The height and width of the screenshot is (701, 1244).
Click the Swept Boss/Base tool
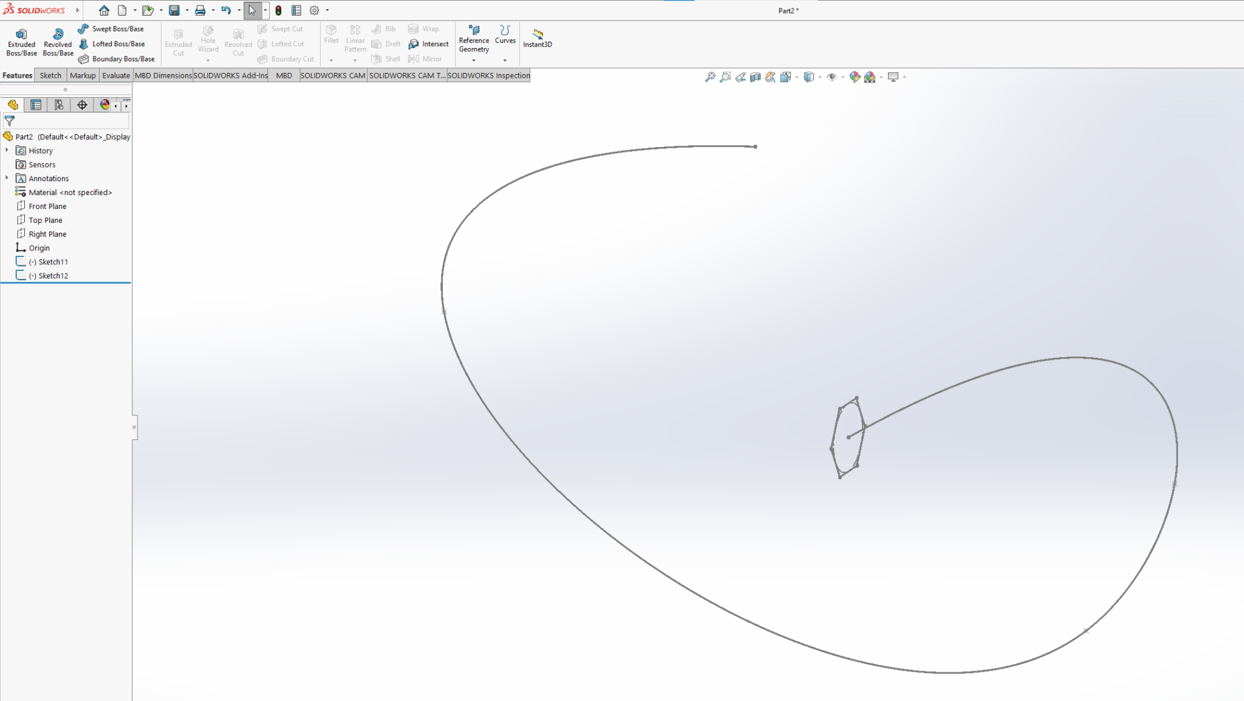(x=118, y=28)
